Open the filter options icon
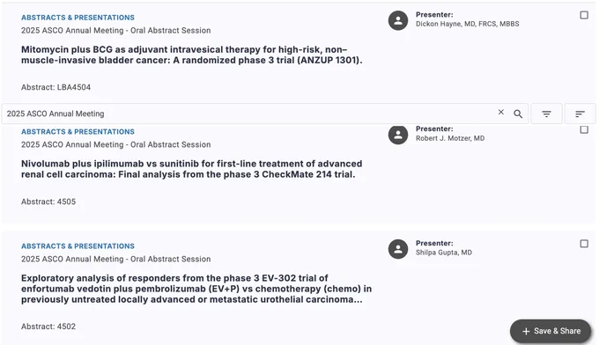599x345 pixels. tap(546, 114)
